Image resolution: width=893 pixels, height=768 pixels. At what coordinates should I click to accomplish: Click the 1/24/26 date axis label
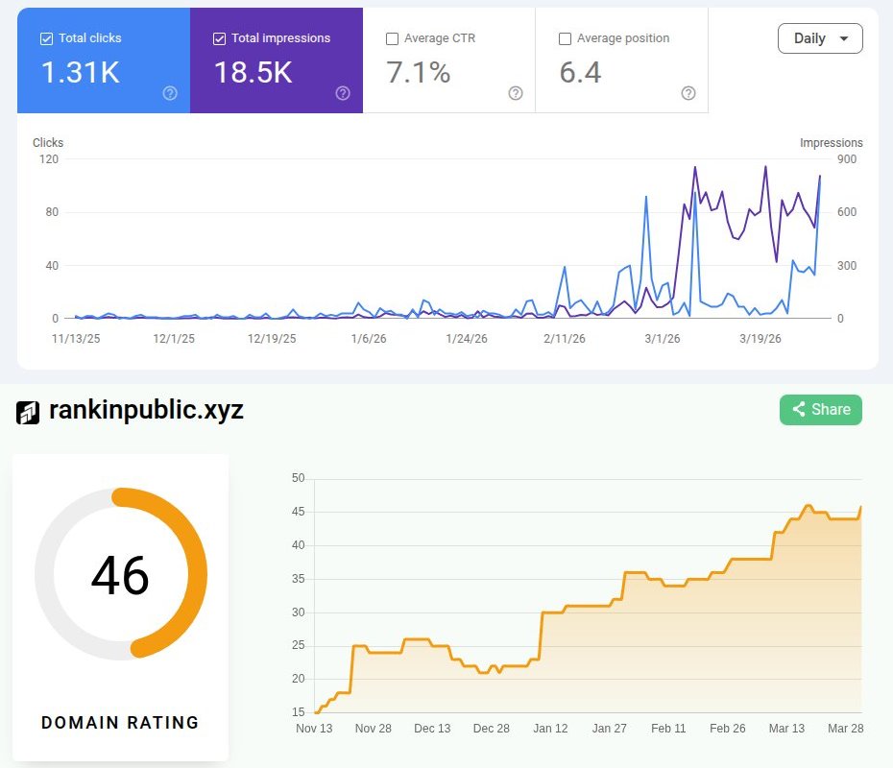point(467,339)
